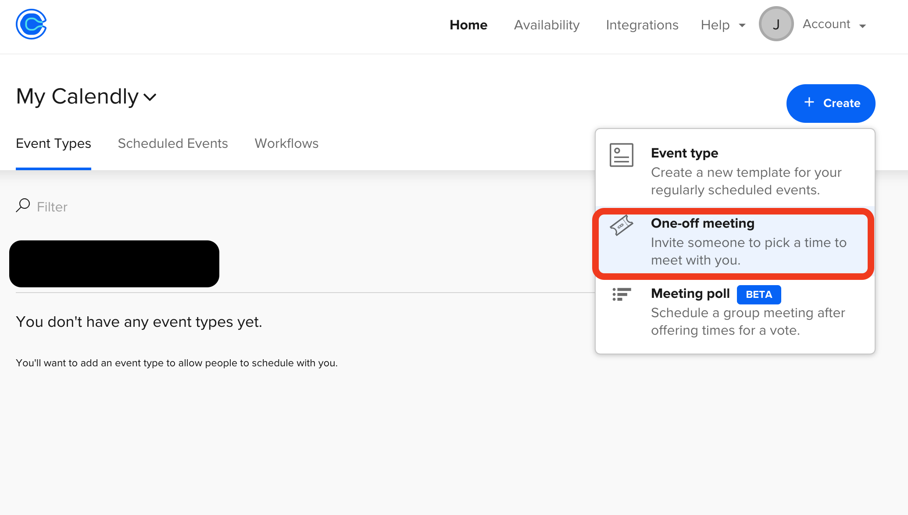Click the Filter search magnifier icon
The image size is (908, 515).
pyautogui.click(x=23, y=205)
